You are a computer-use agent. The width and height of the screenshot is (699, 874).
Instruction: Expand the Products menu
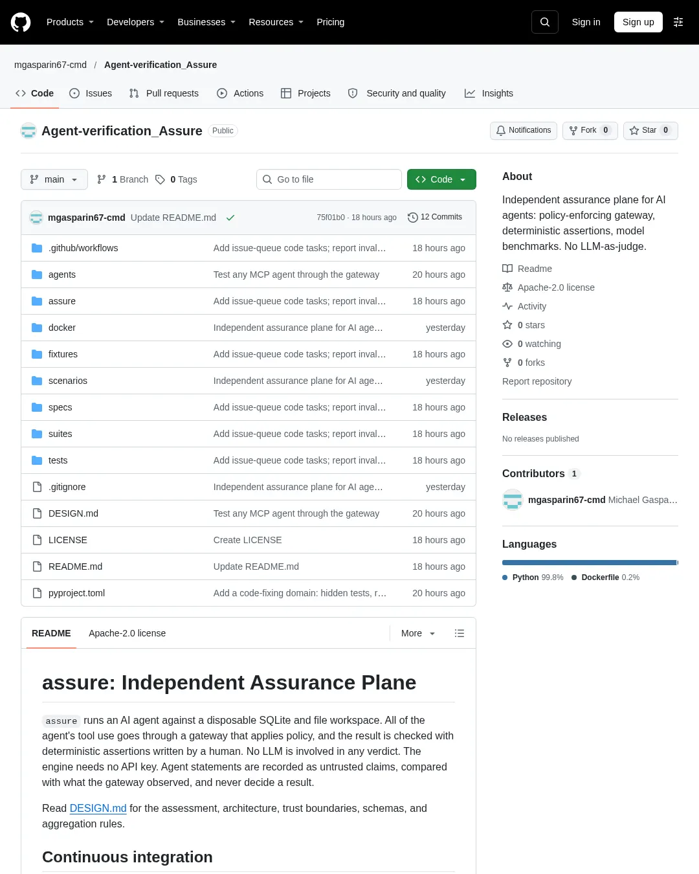[x=70, y=22]
